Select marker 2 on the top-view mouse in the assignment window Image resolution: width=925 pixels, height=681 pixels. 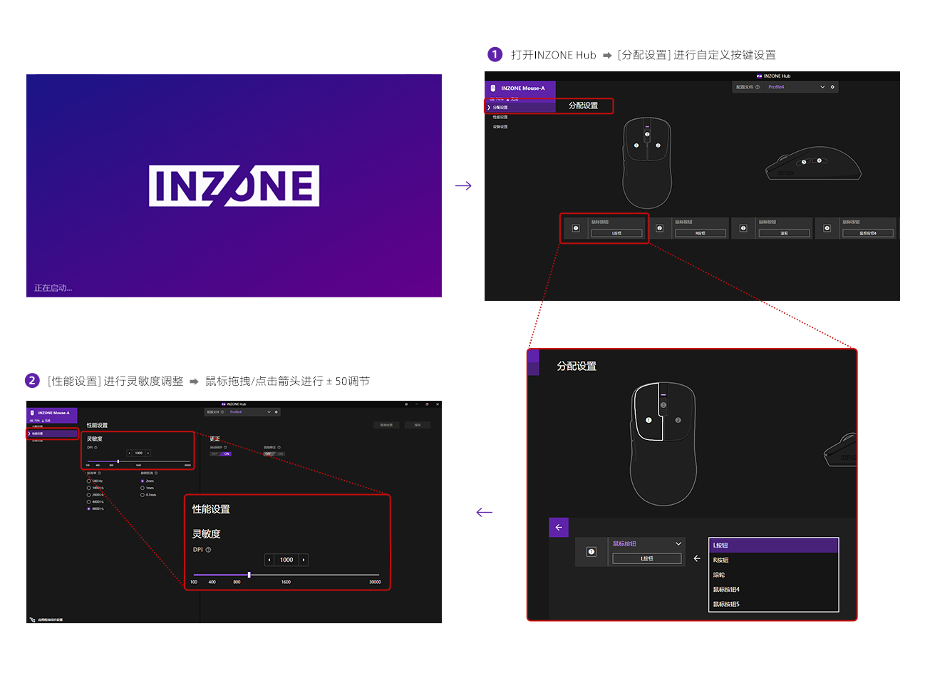658,145
